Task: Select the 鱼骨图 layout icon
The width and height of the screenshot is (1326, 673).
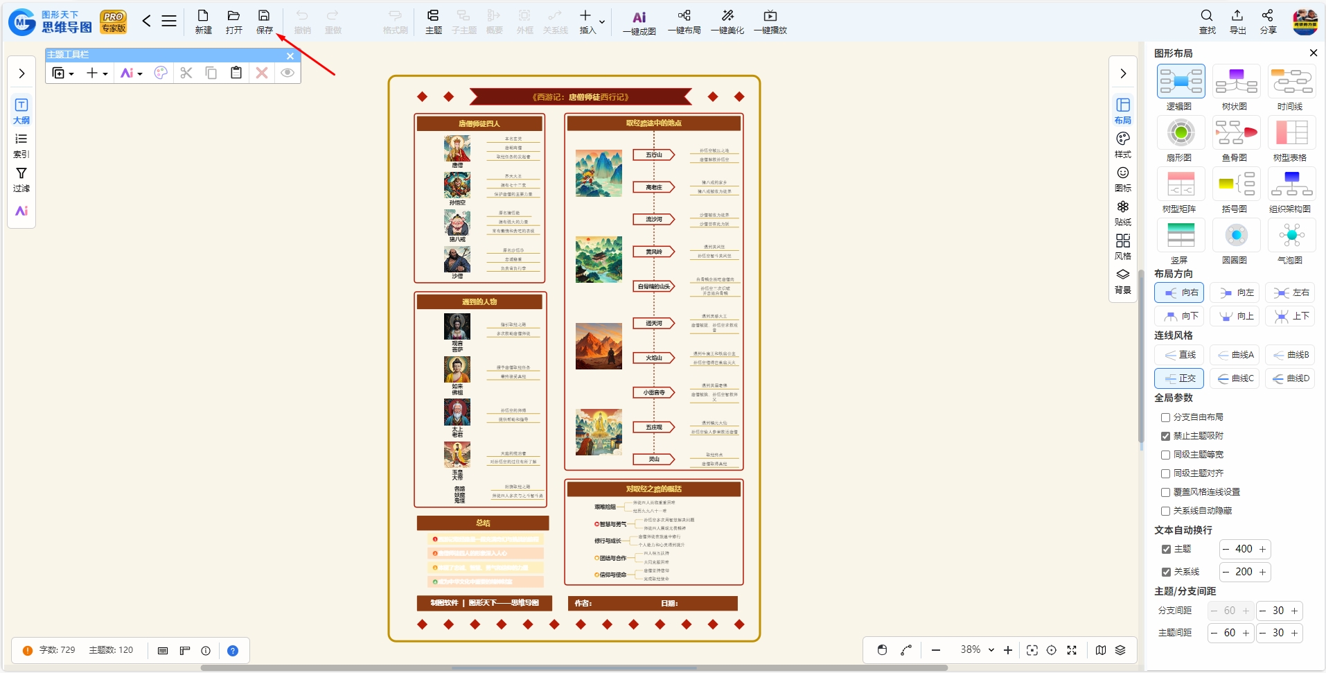Action: click(1236, 132)
